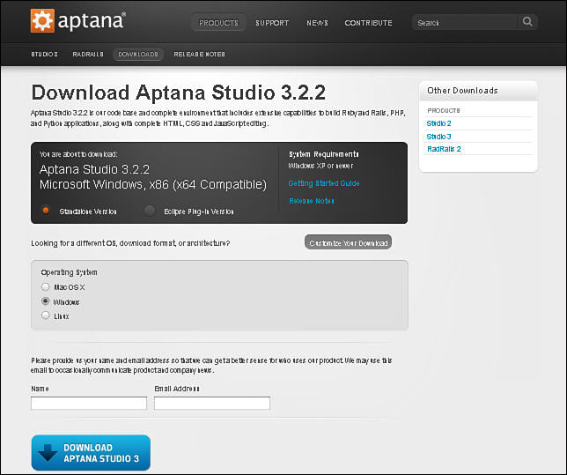Open the Contribute menu item
This screenshot has width=567, height=475.
pos(368,23)
